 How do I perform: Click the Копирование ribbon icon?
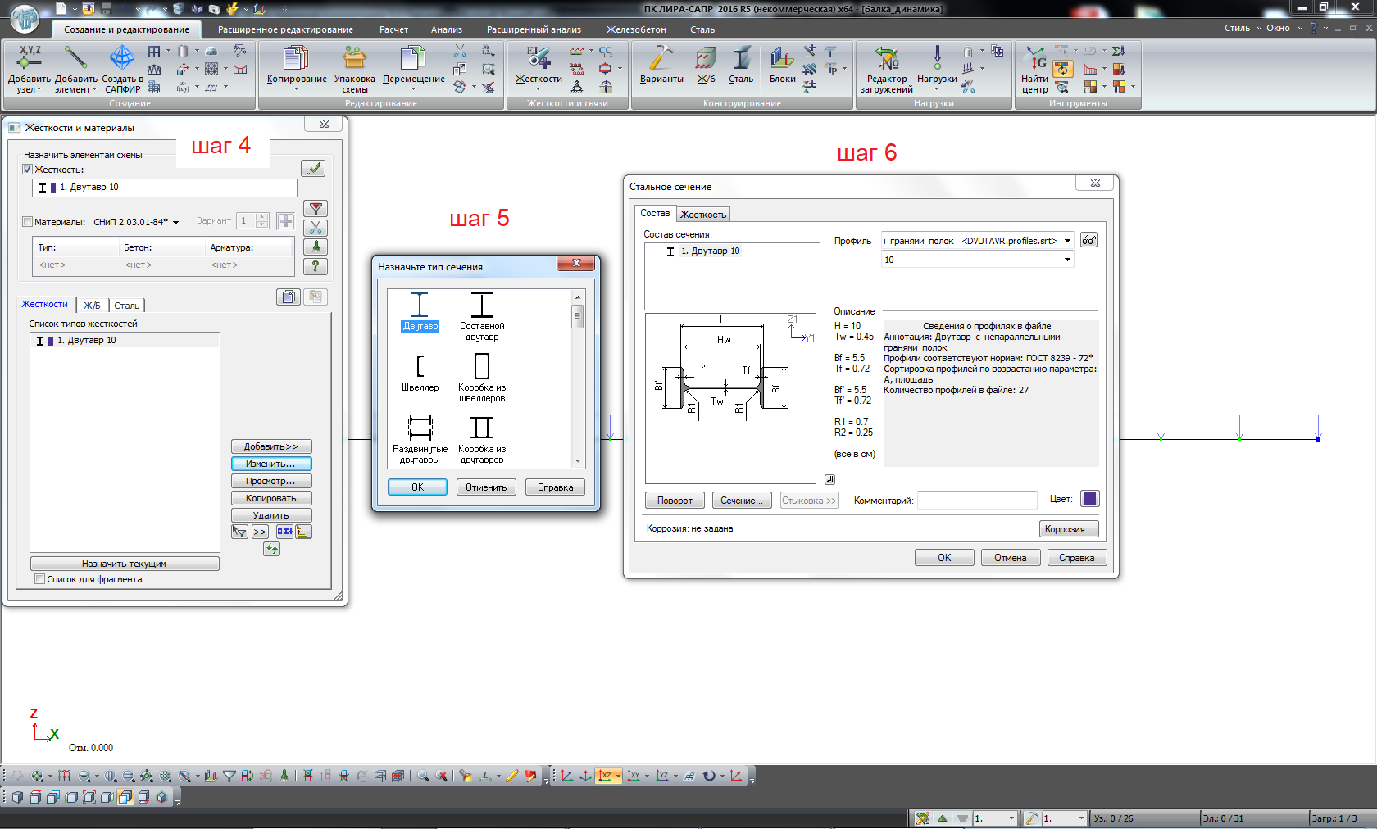pyautogui.click(x=296, y=58)
